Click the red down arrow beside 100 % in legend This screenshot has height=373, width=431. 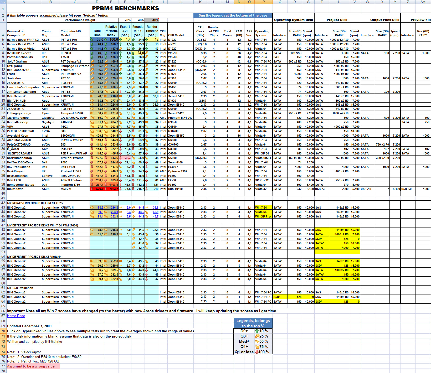click(x=257, y=352)
